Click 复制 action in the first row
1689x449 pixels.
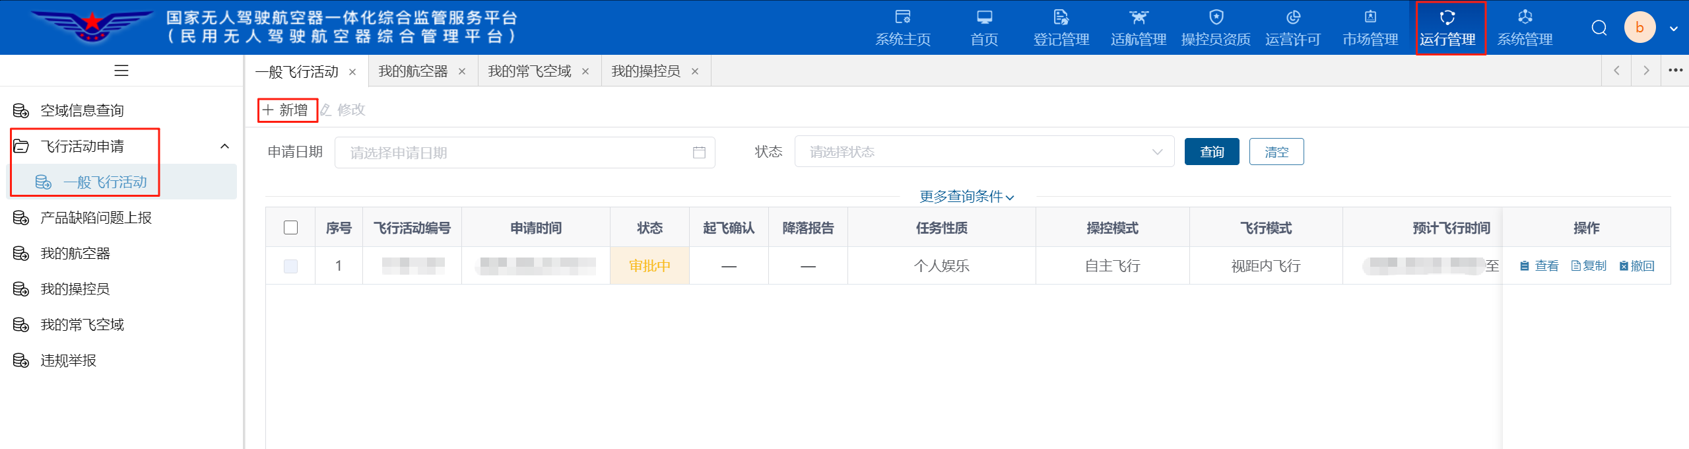coord(1589,266)
